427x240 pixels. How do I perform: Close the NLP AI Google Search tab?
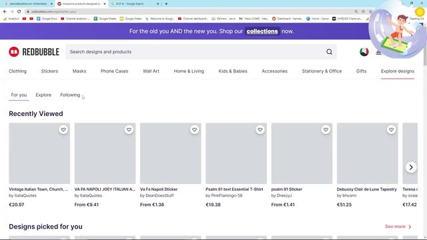tap(158, 4)
